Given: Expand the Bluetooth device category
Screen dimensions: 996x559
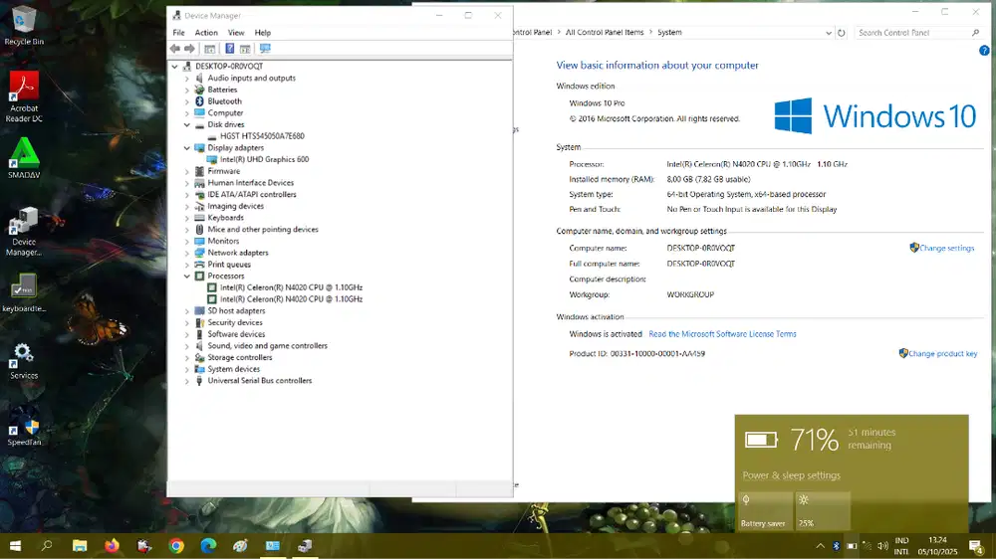Looking at the screenshot, I should 187,101.
